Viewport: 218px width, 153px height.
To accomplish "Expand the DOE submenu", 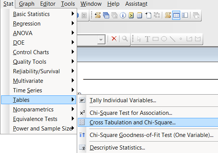I will [39, 42].
